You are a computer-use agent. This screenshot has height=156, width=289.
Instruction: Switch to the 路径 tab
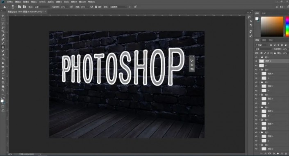271,40
